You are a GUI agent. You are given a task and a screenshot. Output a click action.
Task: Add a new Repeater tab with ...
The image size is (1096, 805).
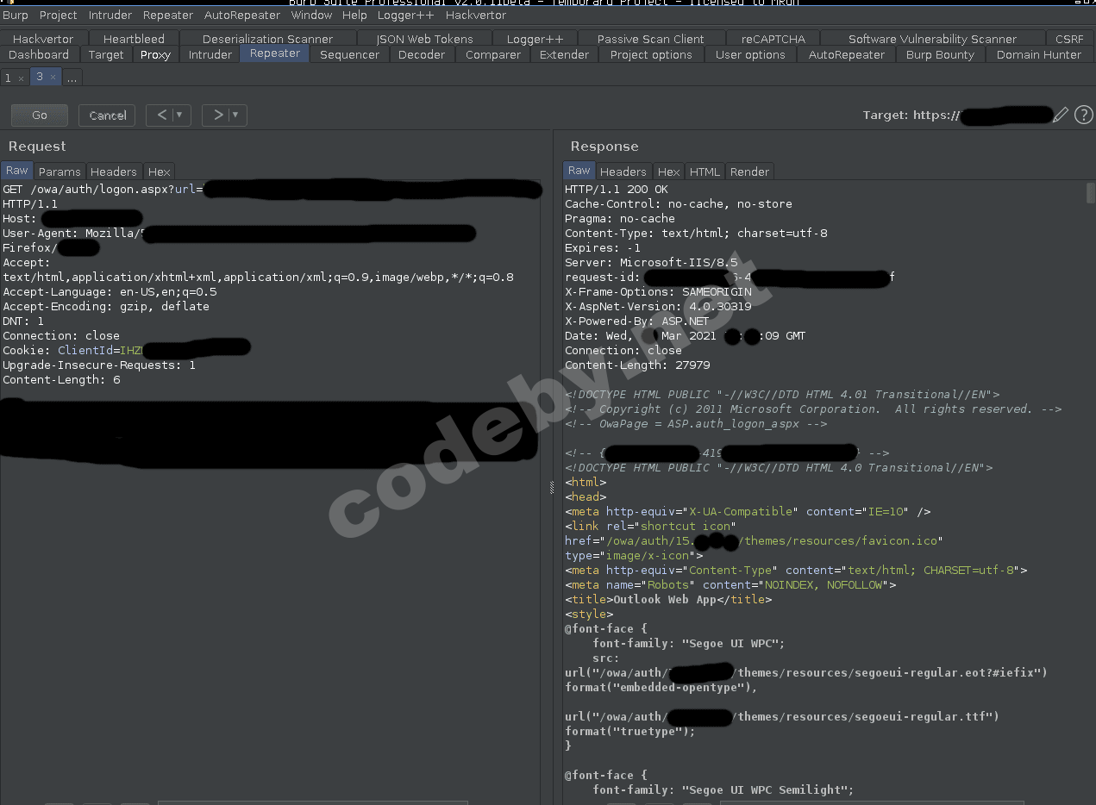tap(72, 78)
